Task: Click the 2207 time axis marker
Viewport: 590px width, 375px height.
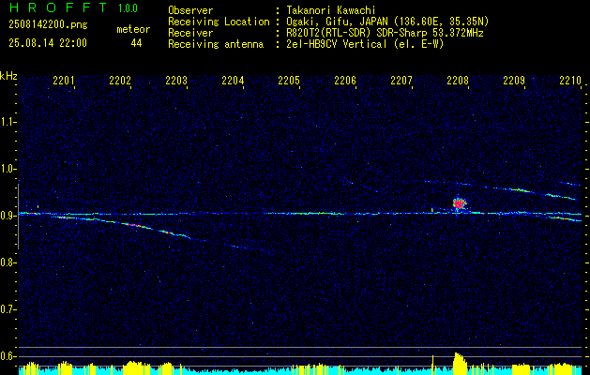Action: point(401,80)
